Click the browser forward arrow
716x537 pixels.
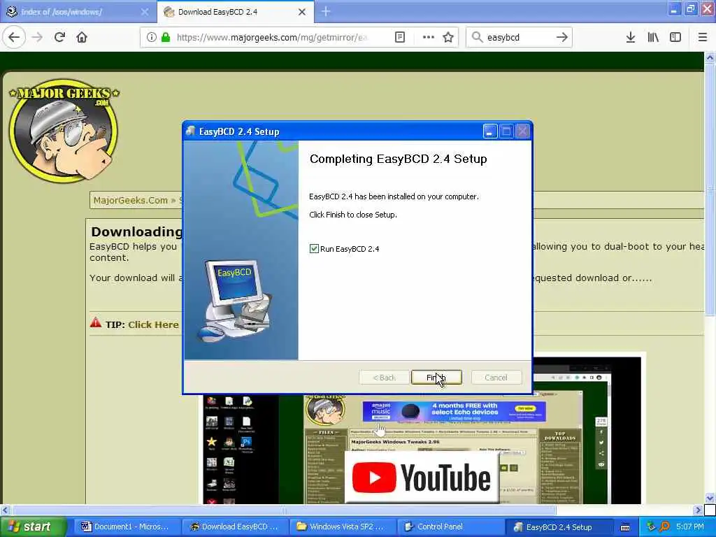point(38,38)
